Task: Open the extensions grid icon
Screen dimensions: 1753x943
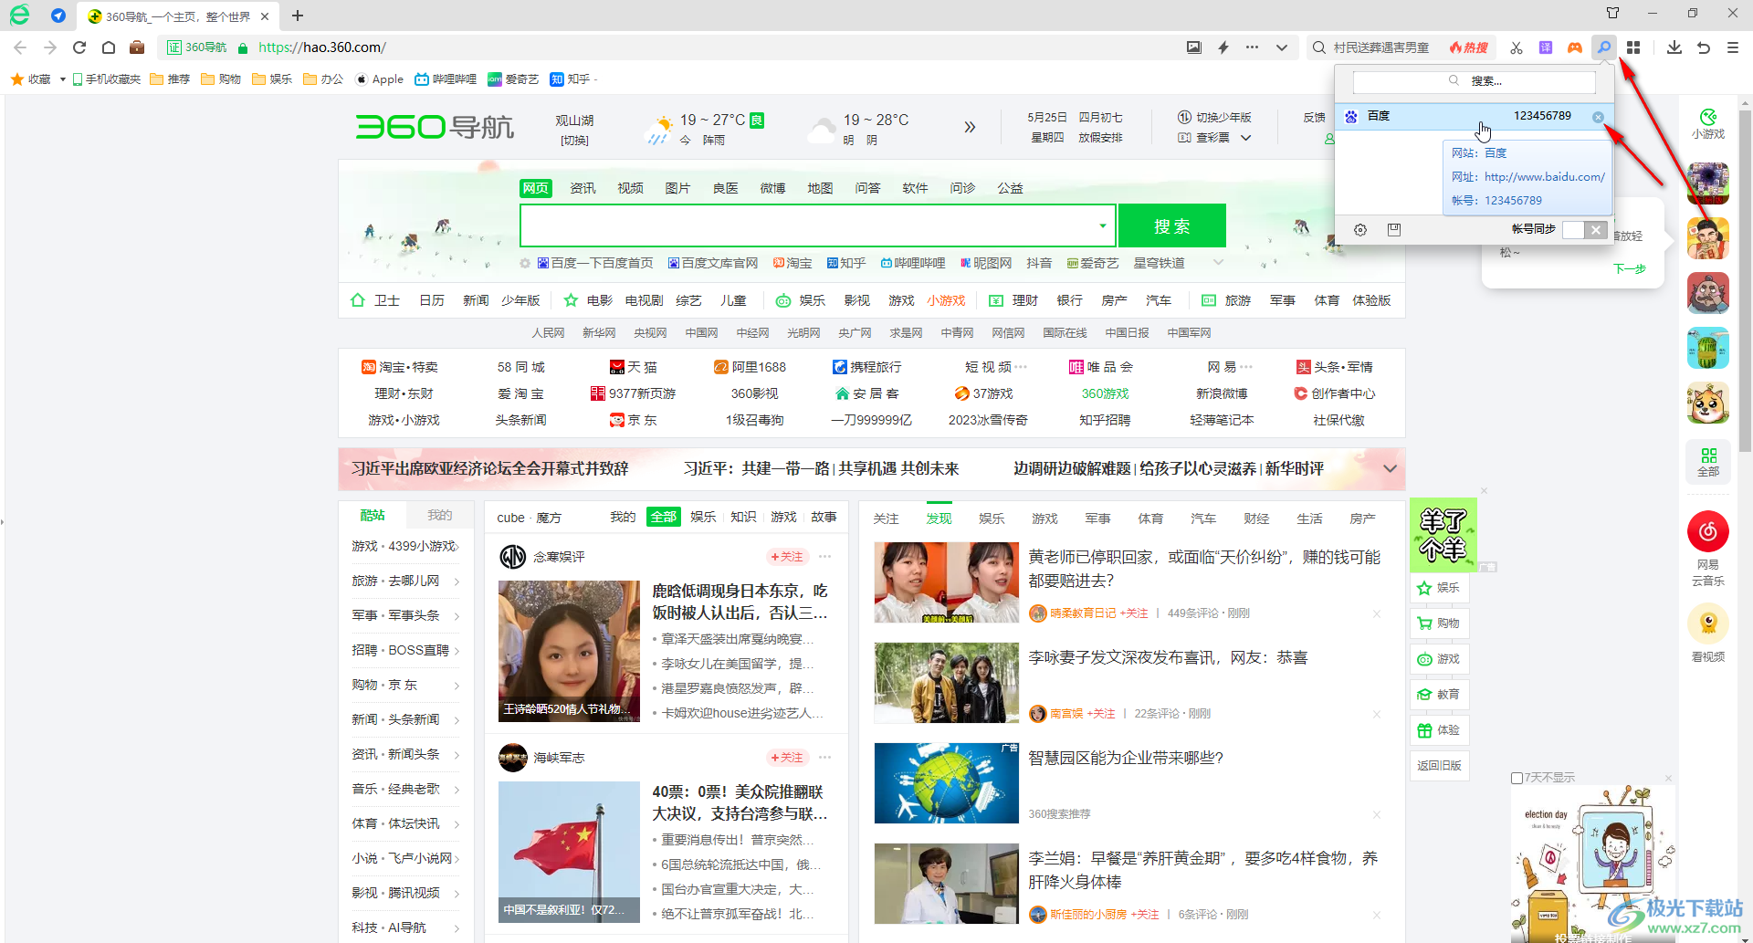Action: point(1633,47)
